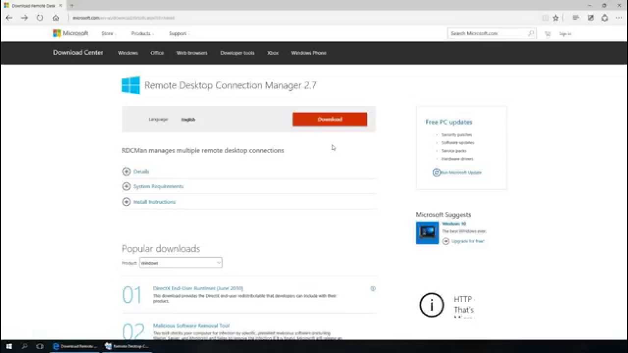Open Malicious Software Removal Tool link
Image resolution: width=628 pixels, height=353 pixels.
[191, 326]
